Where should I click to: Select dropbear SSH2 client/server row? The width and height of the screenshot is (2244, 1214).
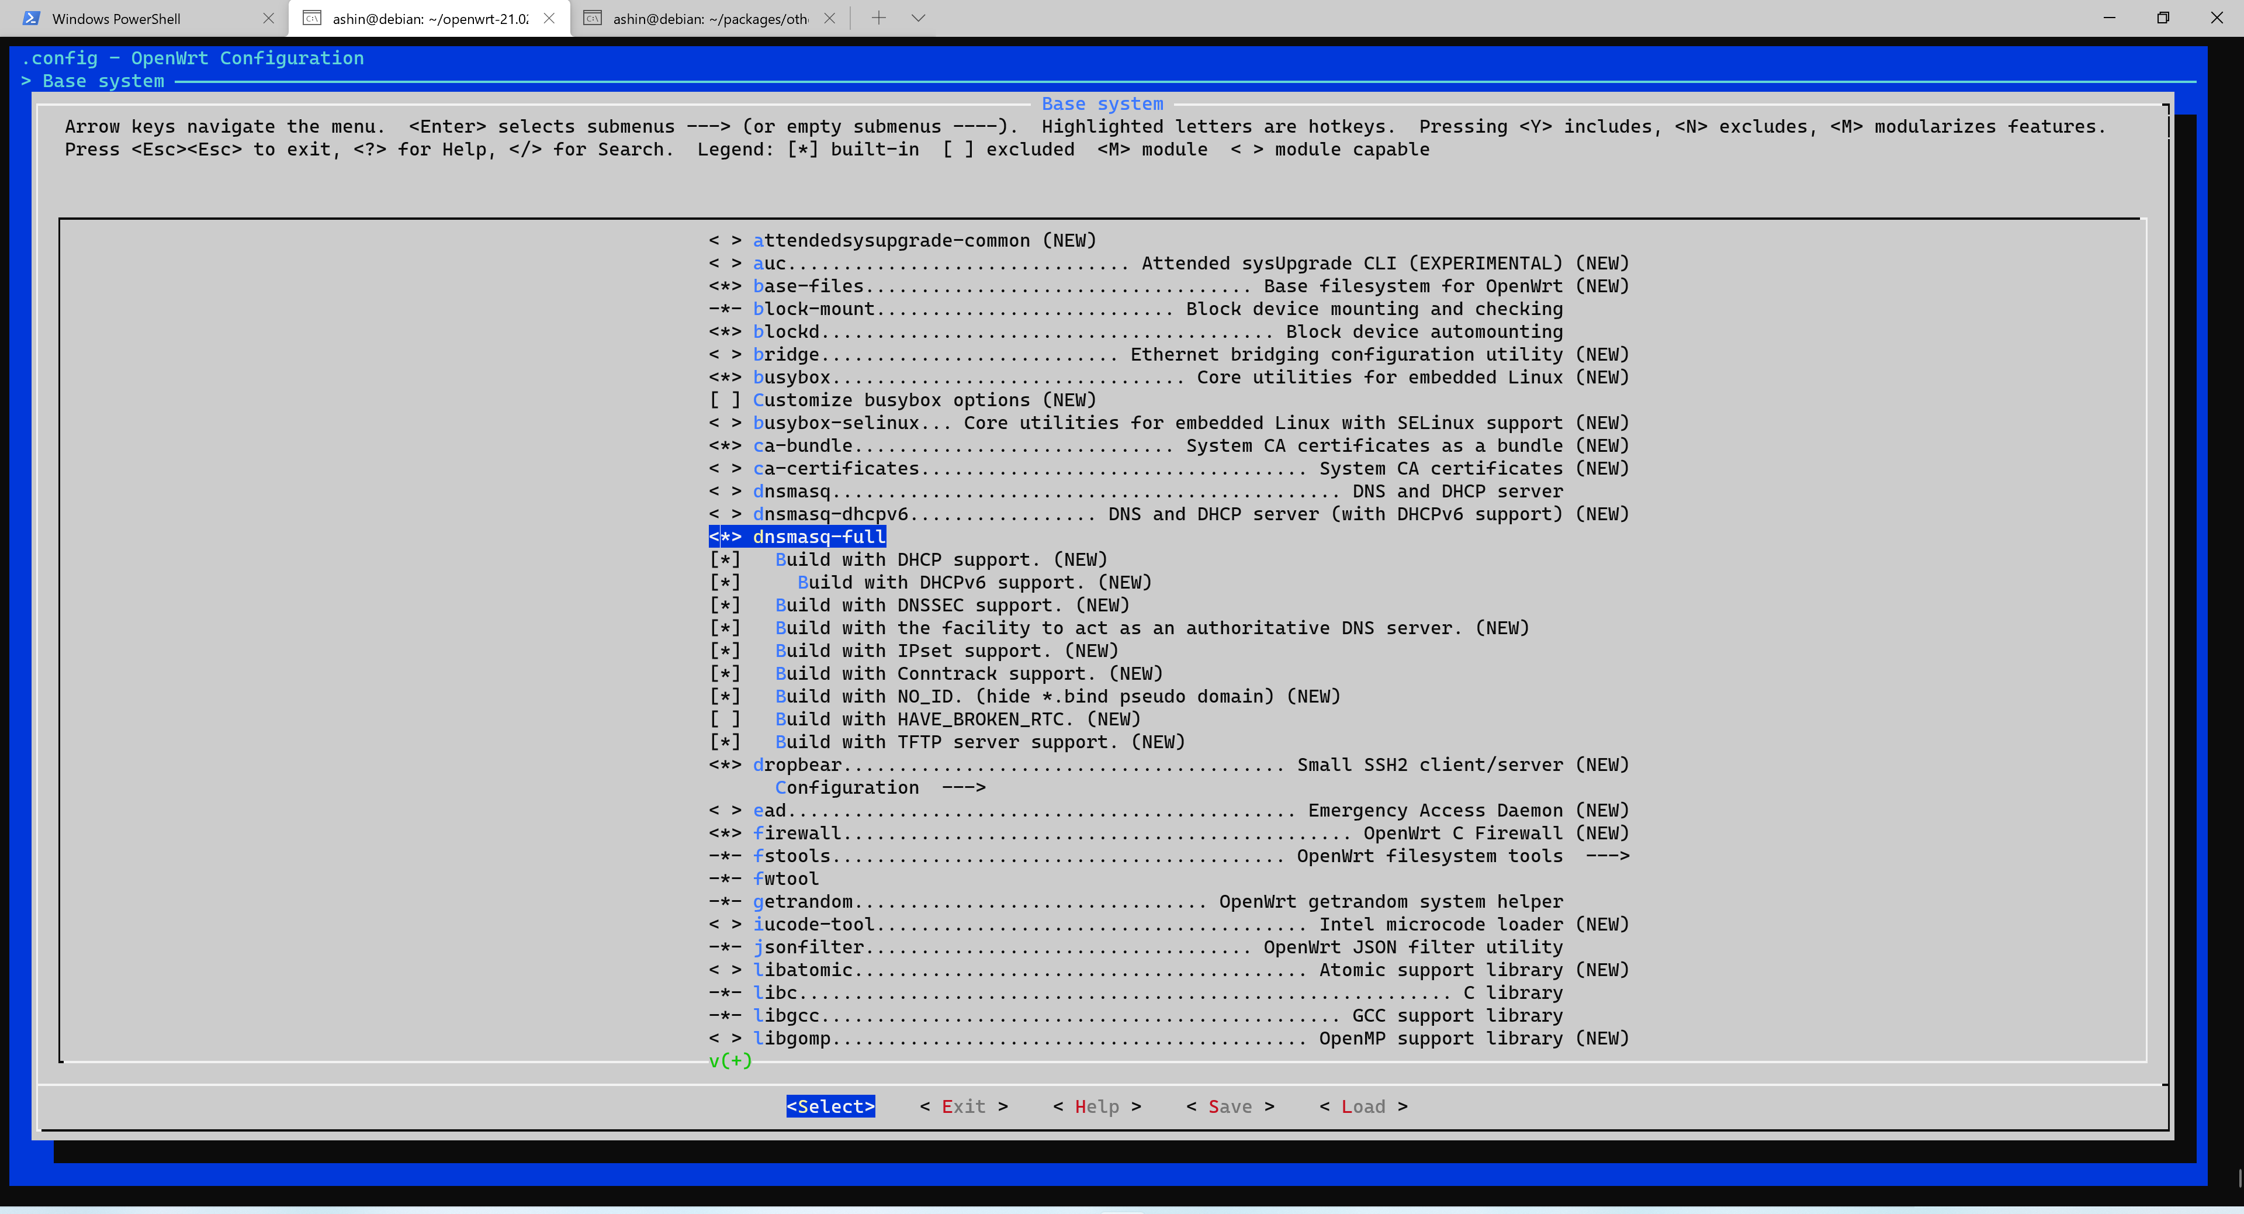[x=1169, y=765]
